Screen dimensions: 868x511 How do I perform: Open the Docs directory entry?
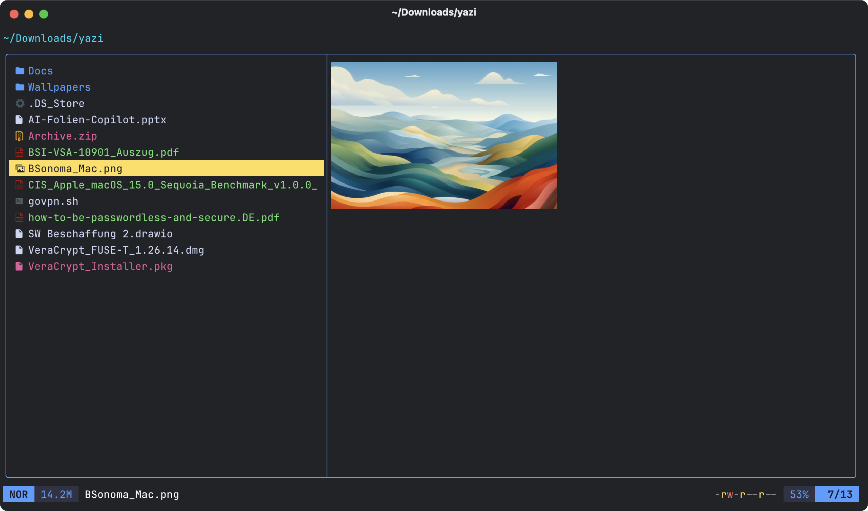(41, 71)
